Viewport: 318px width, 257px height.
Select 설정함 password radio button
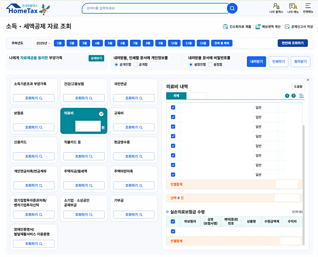210,64
